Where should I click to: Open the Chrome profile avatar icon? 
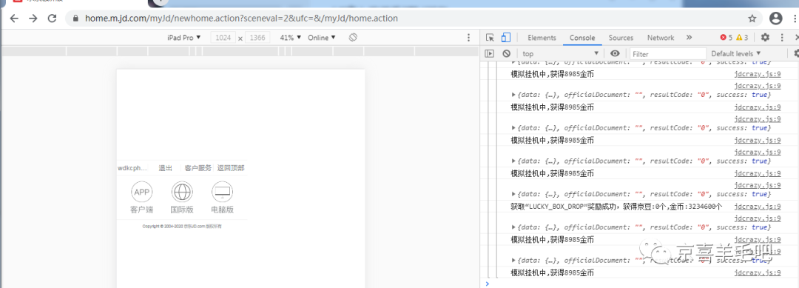point(776,19)
